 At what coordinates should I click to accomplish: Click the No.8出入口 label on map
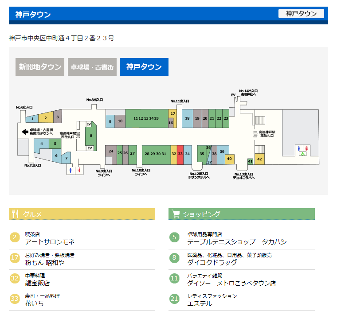94,100
